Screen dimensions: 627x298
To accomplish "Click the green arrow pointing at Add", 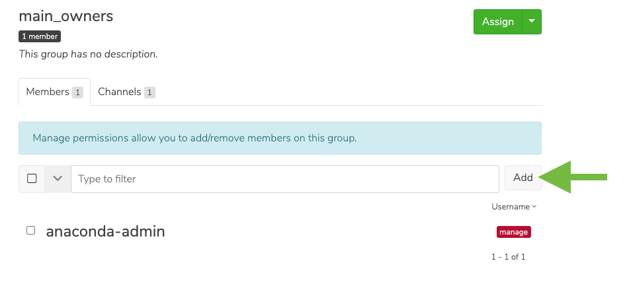I will click(x=573, y=177).
